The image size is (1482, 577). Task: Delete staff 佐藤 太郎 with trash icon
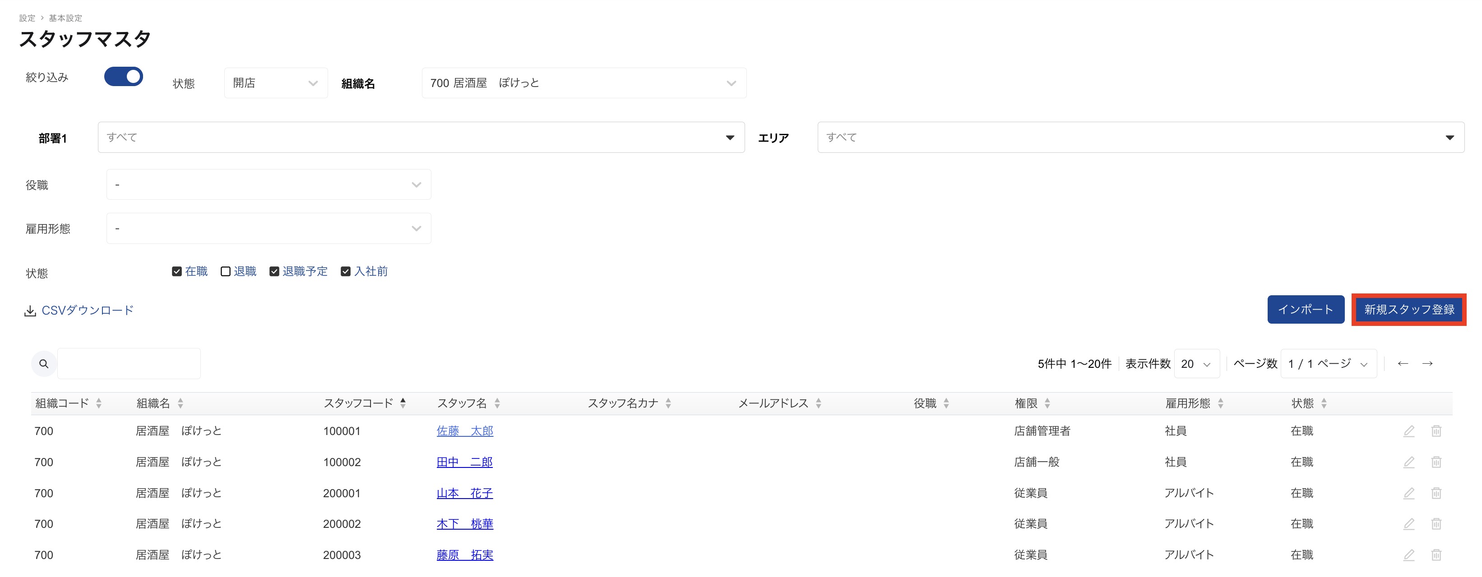pos(1436,431)
